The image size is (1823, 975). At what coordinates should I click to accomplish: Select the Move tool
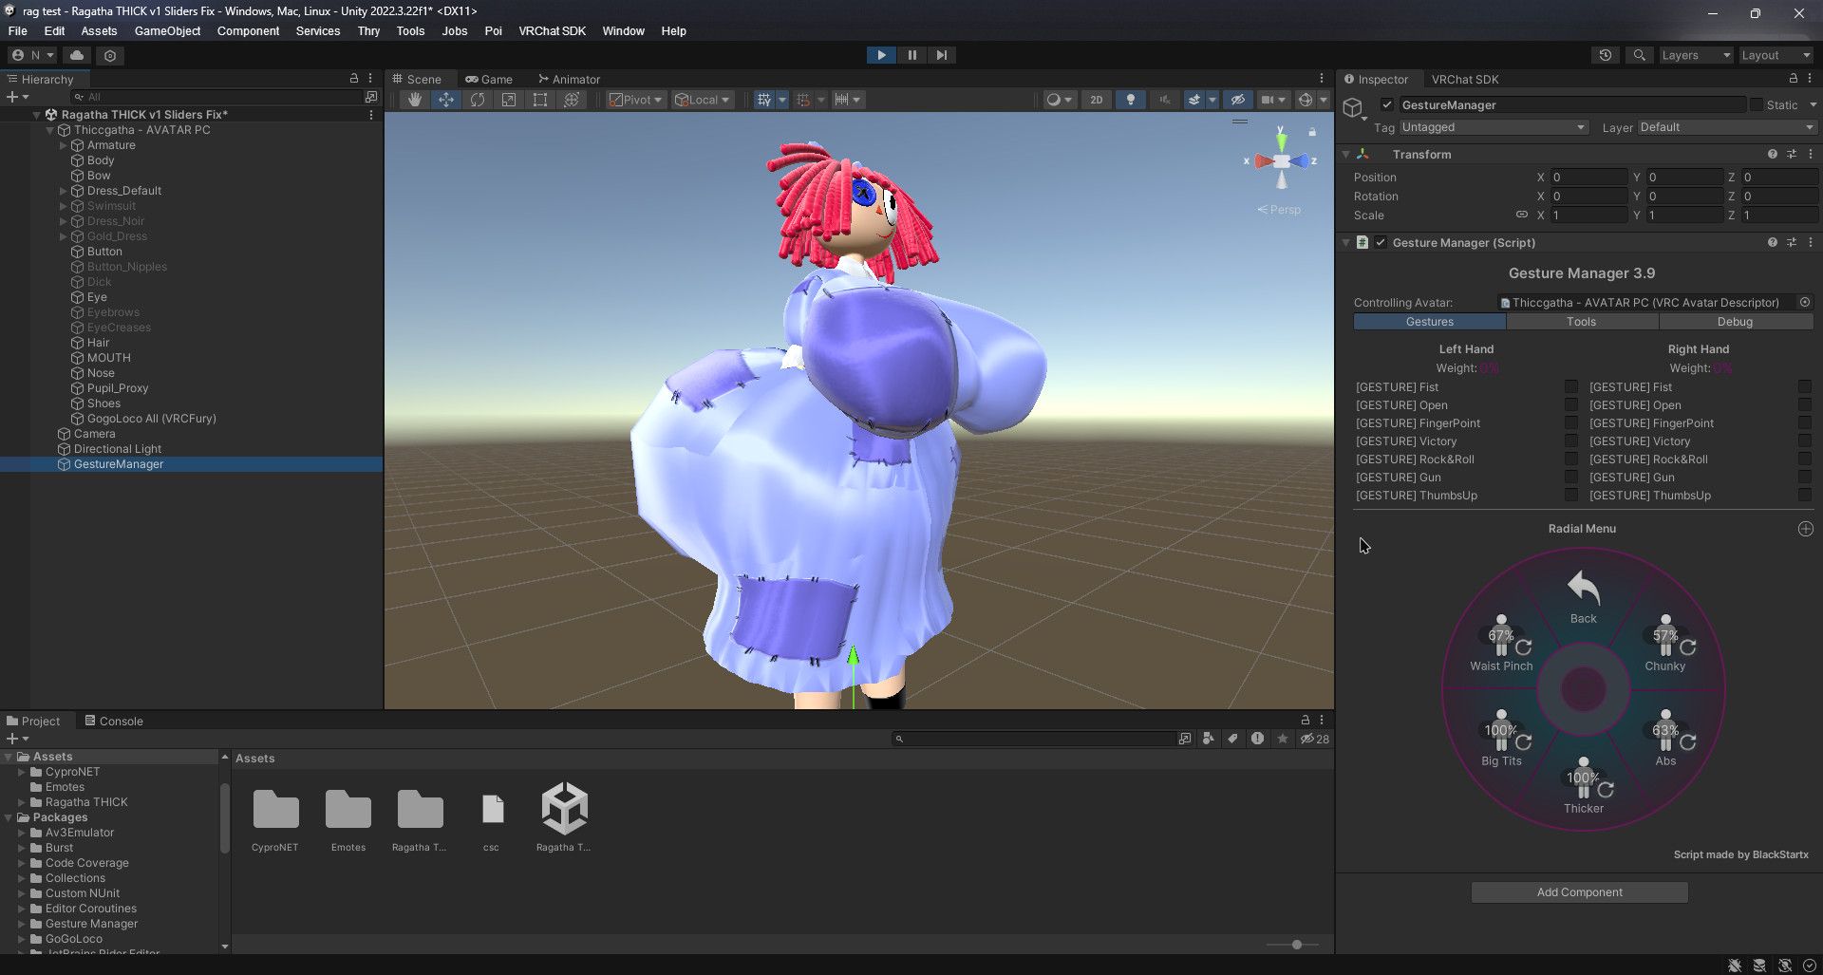coord(445,100)
